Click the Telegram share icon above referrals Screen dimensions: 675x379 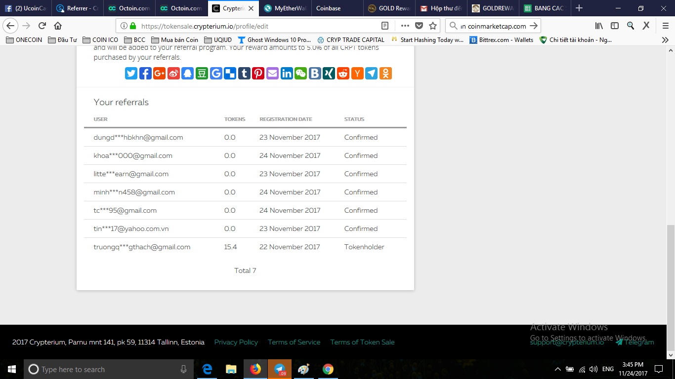pyautogui.click(x=371, y=74)
